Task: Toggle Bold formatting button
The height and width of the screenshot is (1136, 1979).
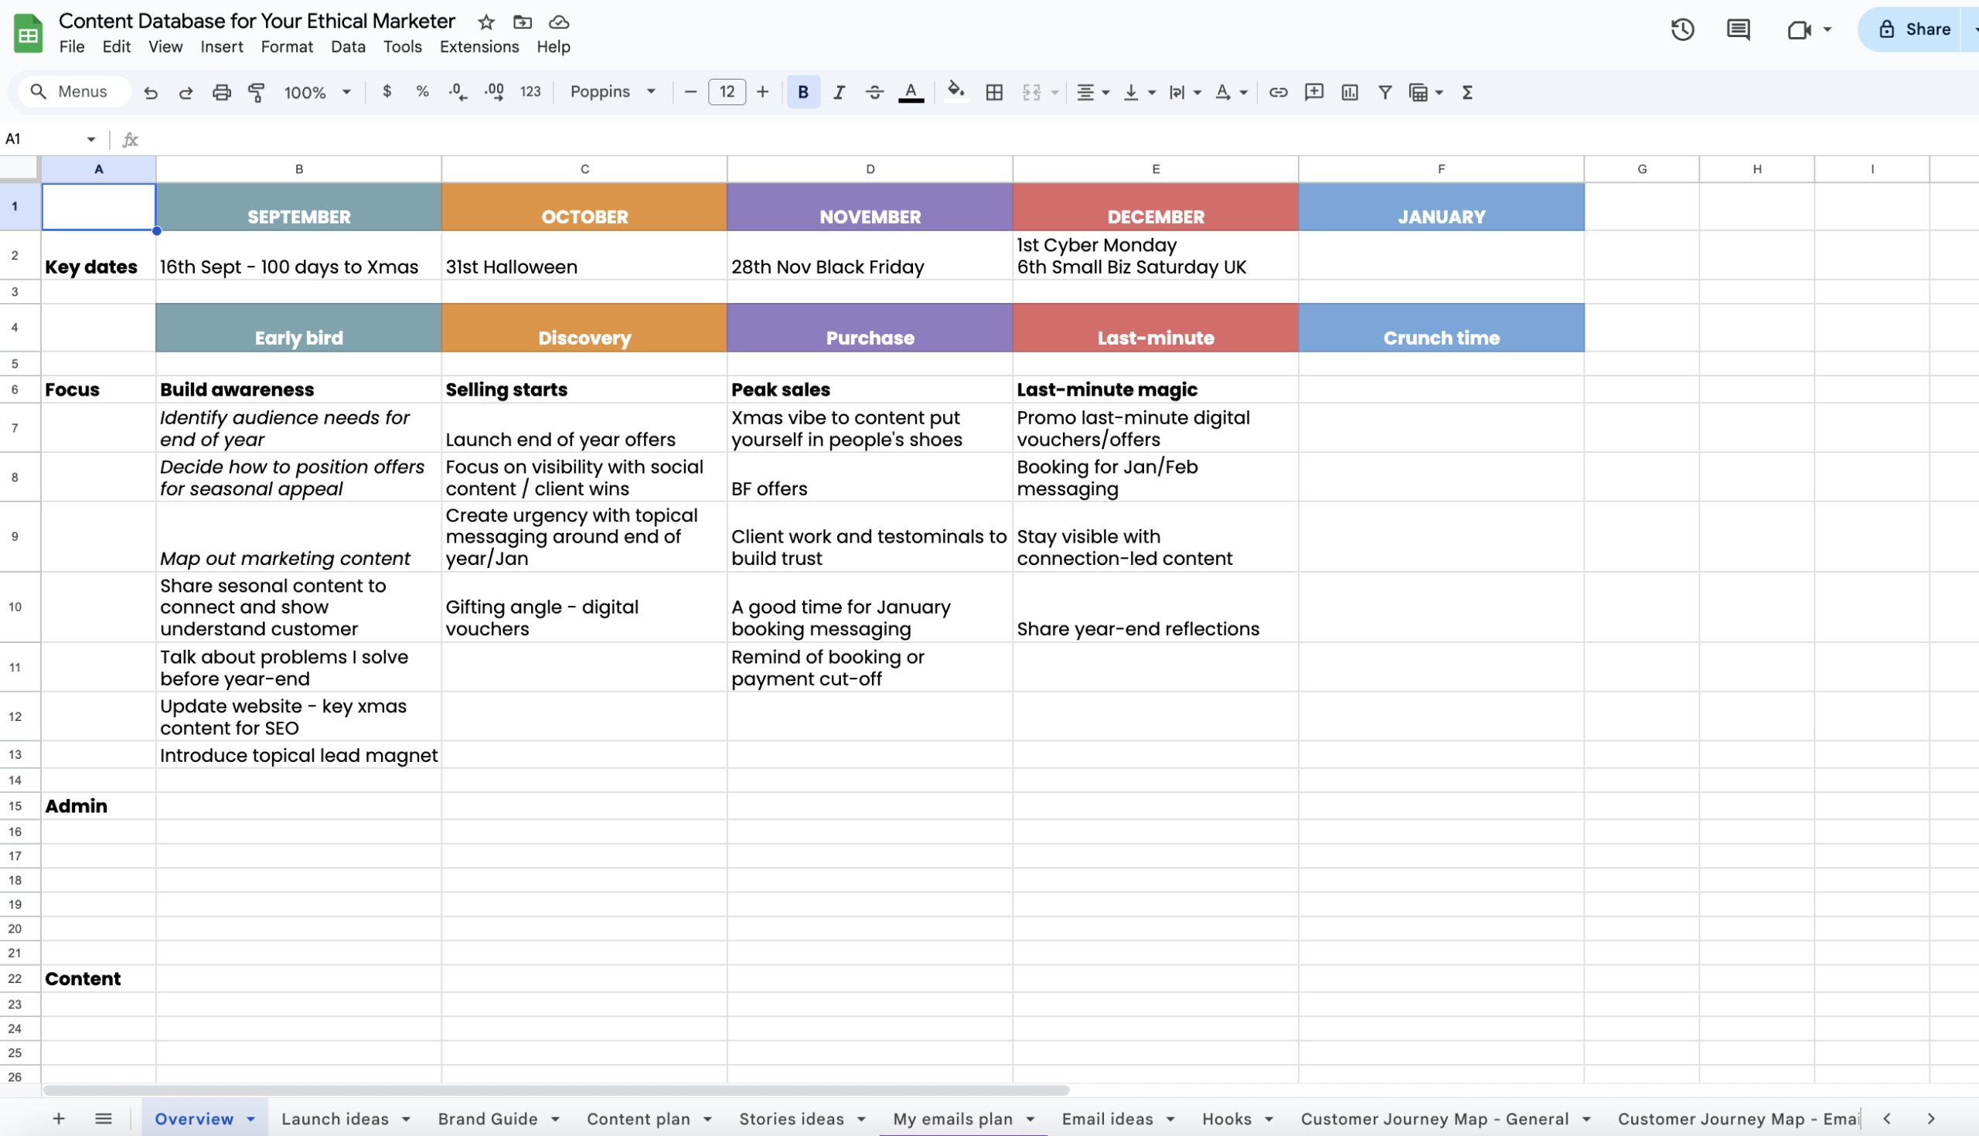Action: pyautogui.click(x=803, y=92)
